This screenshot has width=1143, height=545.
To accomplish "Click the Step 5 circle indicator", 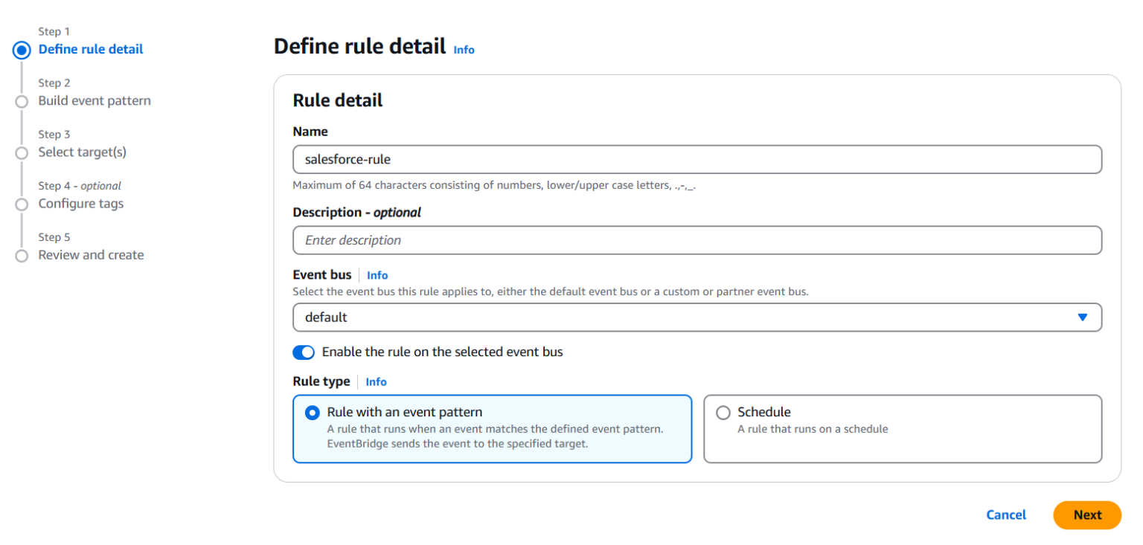I will [x=22, y=256].
